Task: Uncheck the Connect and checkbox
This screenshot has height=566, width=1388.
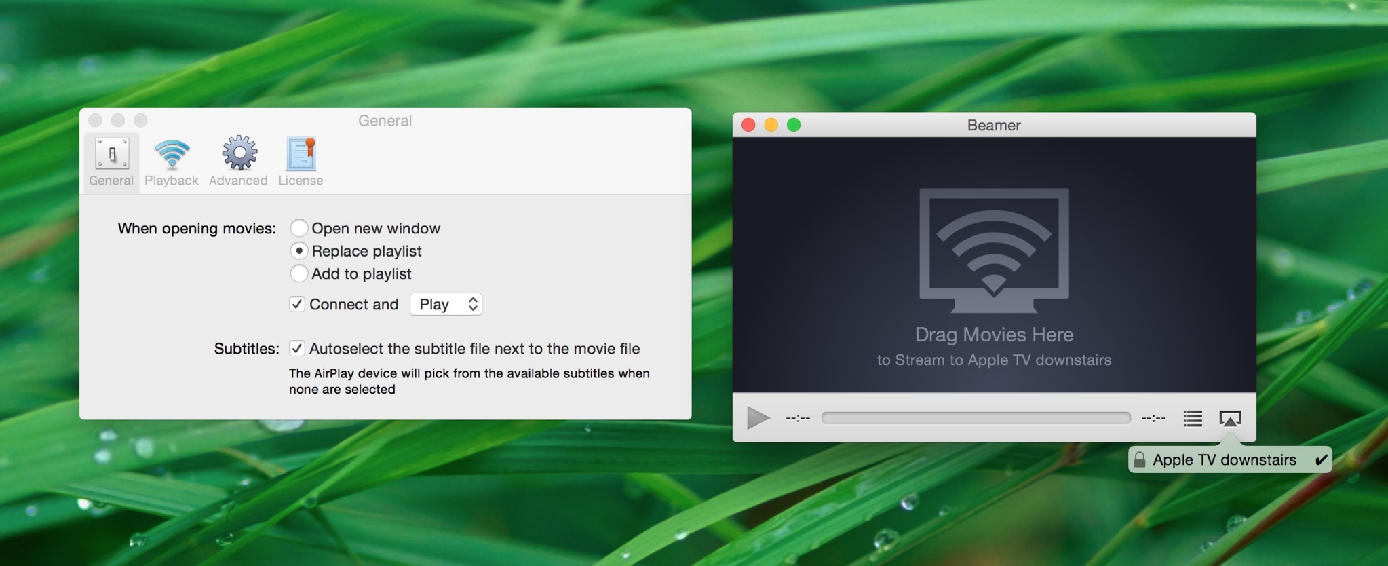Action: tap(297, 304)
